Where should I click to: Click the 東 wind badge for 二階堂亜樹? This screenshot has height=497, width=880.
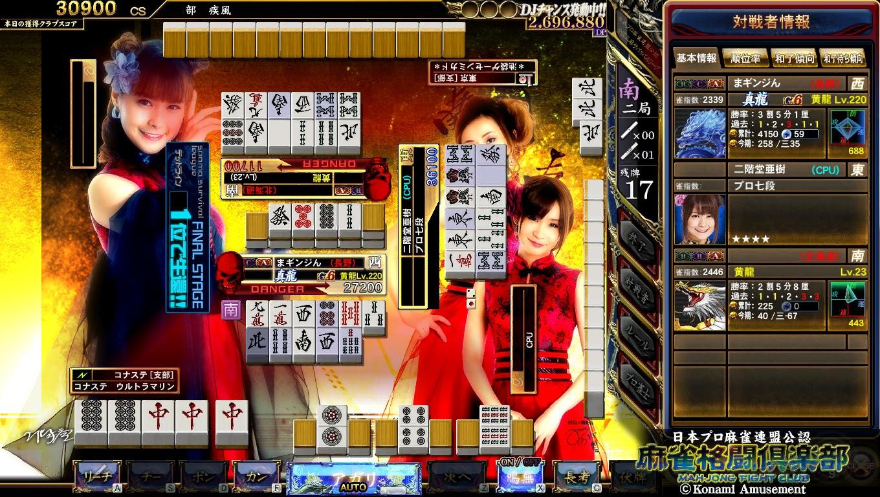[x=857, y=170]
